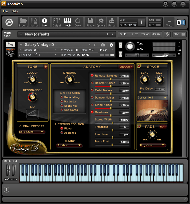Click the Native Instruments NI logo
This screenshot has width=190, height=204.
coord(181,22)
